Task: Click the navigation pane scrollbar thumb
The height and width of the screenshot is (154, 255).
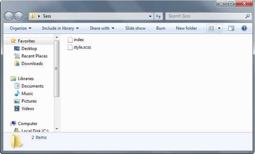Action: coord(57,69)
